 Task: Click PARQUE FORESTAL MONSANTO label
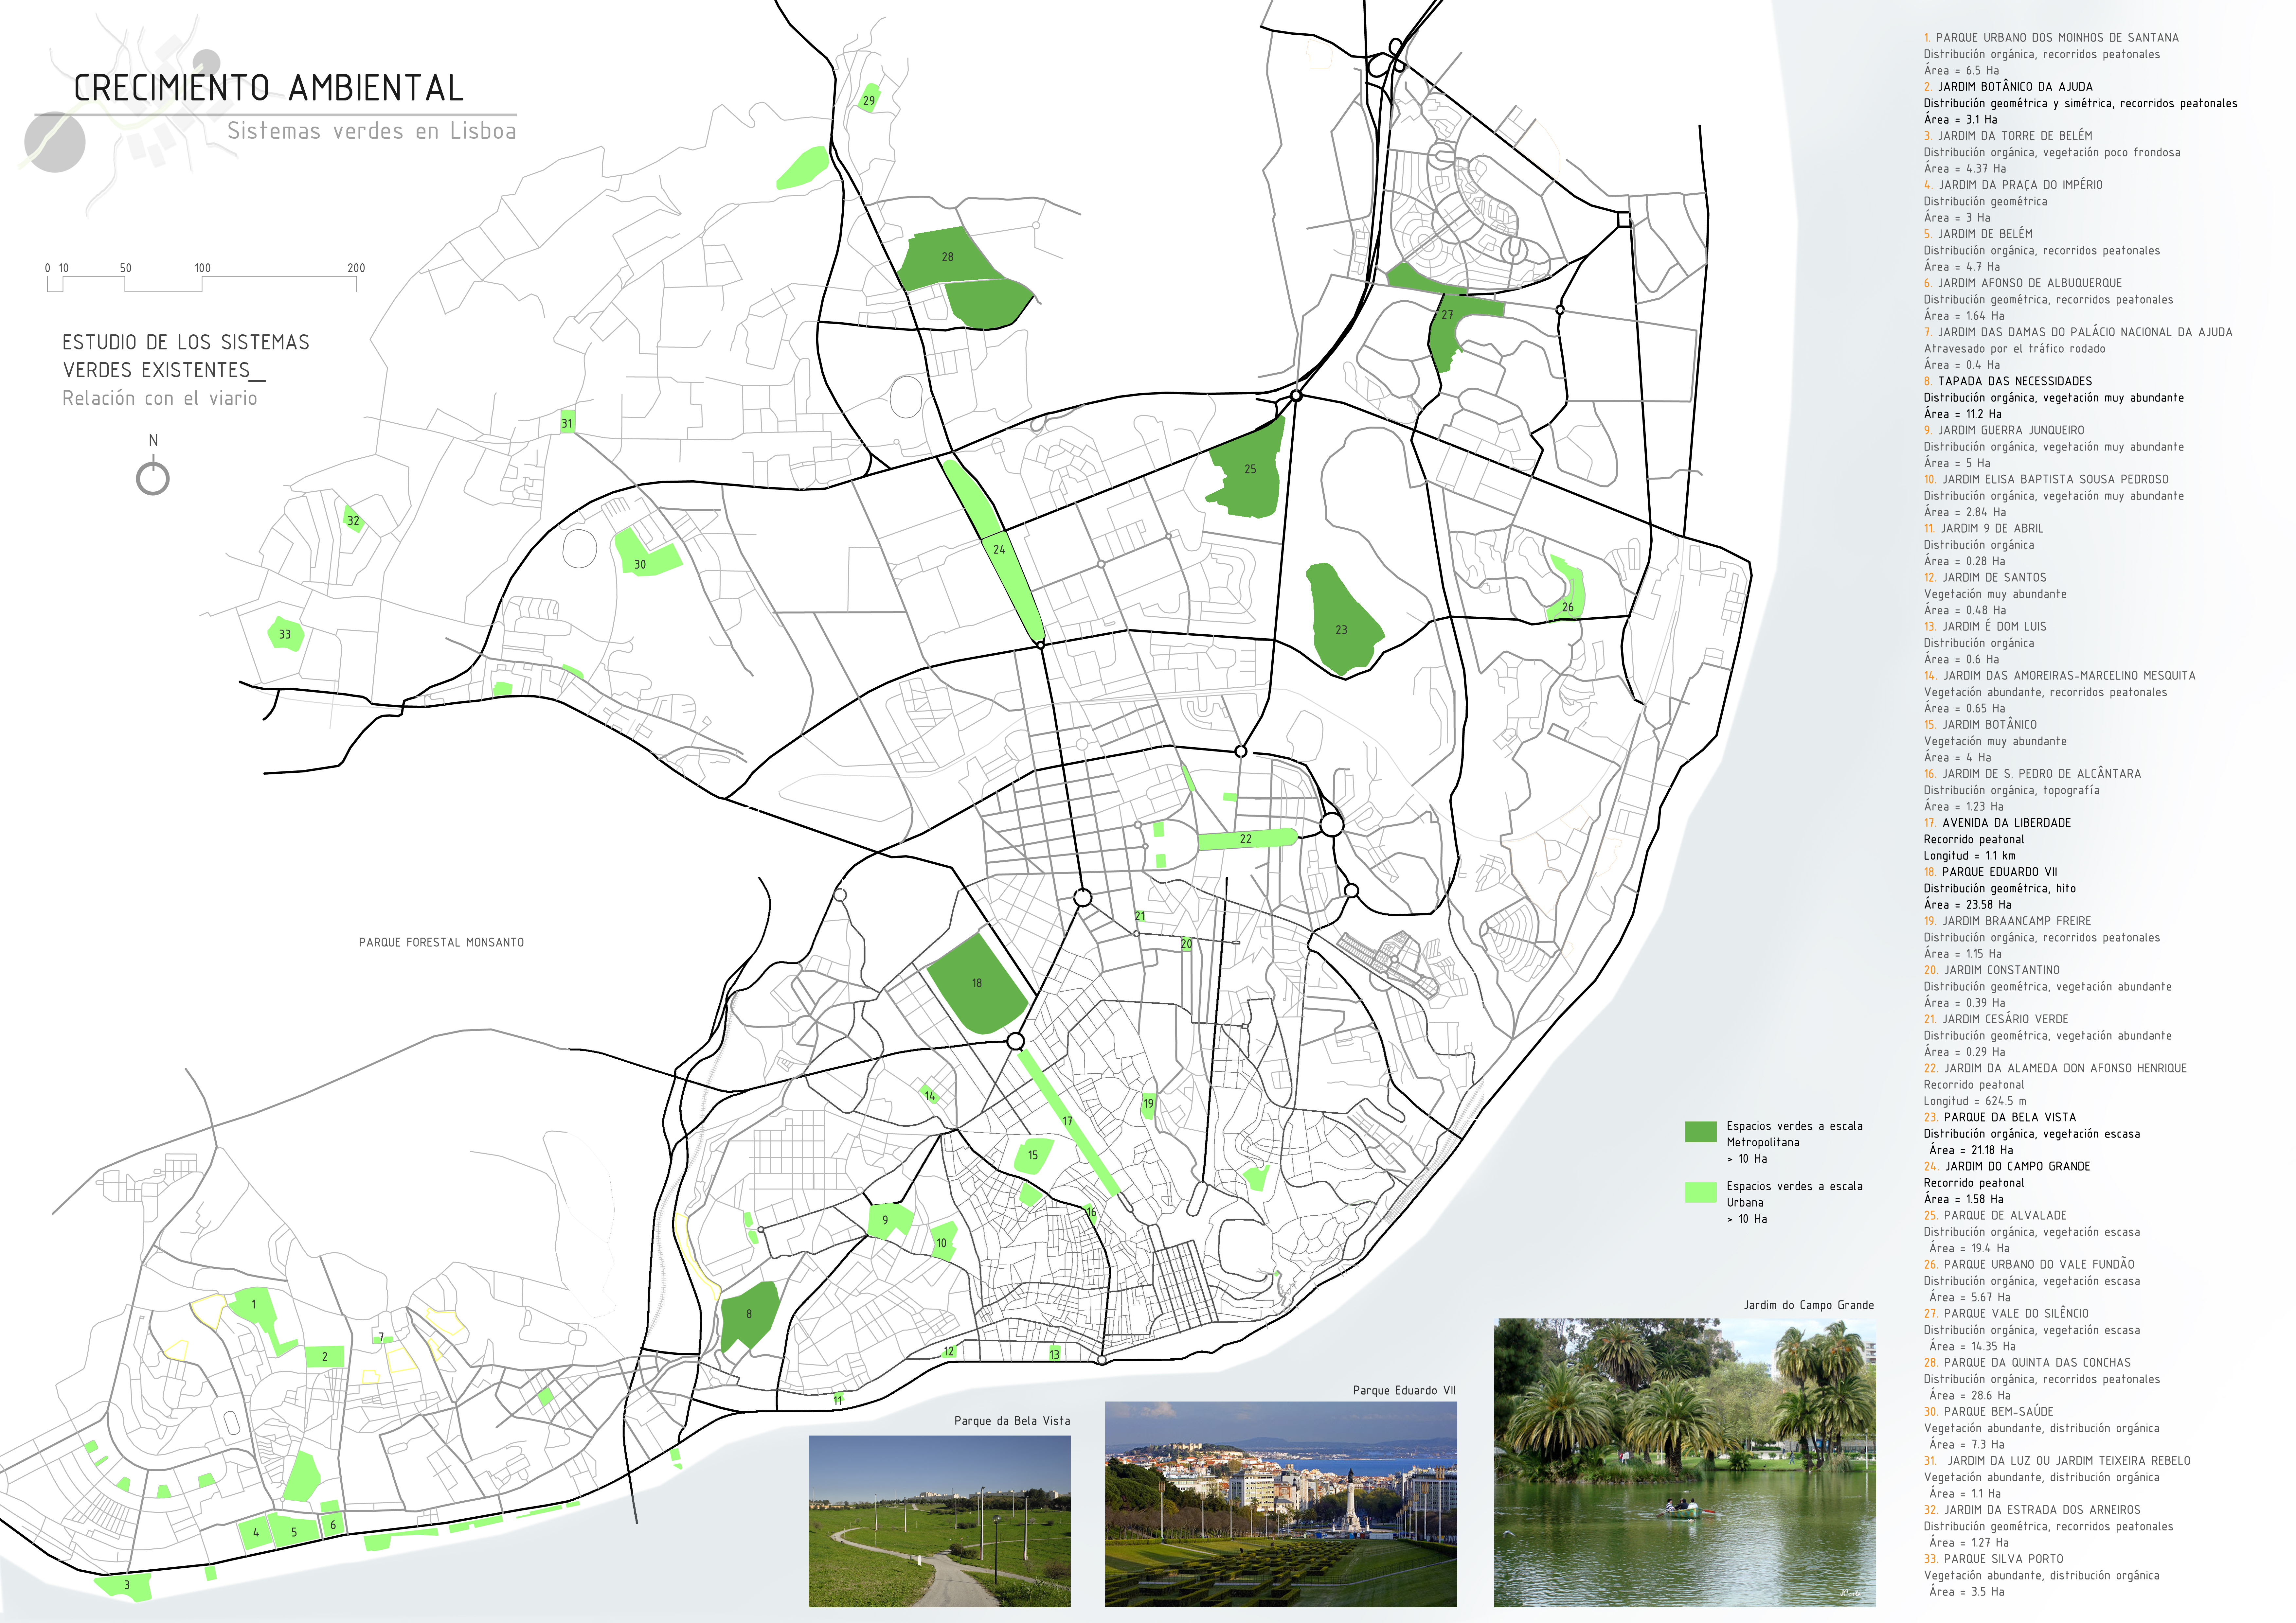pyautogui.click(x=441, y=942)
